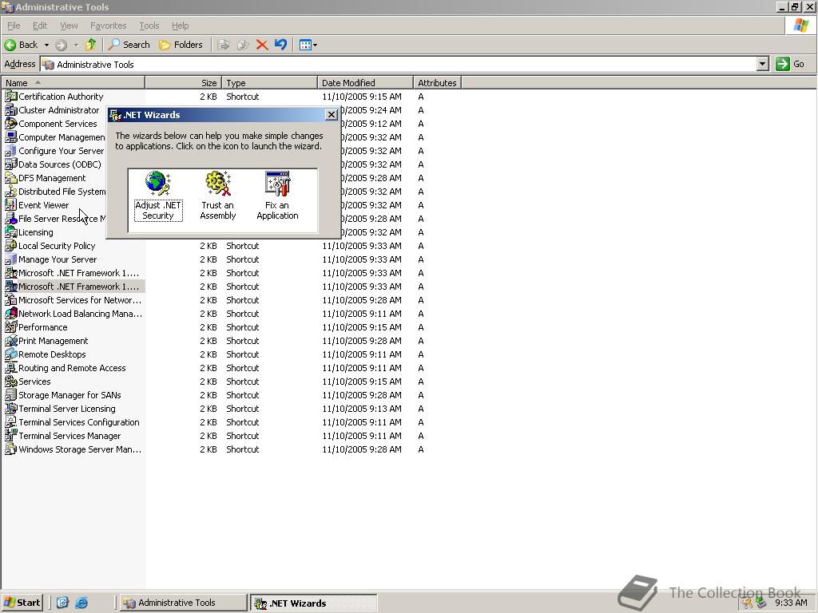Screen dimensions: 818x613
Task: Select the Certification Authority icon
Action: tap(10, 97)
